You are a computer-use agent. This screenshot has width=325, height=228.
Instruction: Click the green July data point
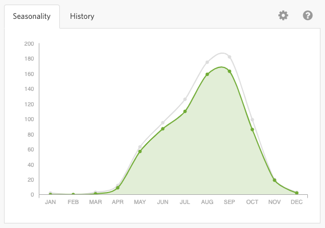[185, 111]
